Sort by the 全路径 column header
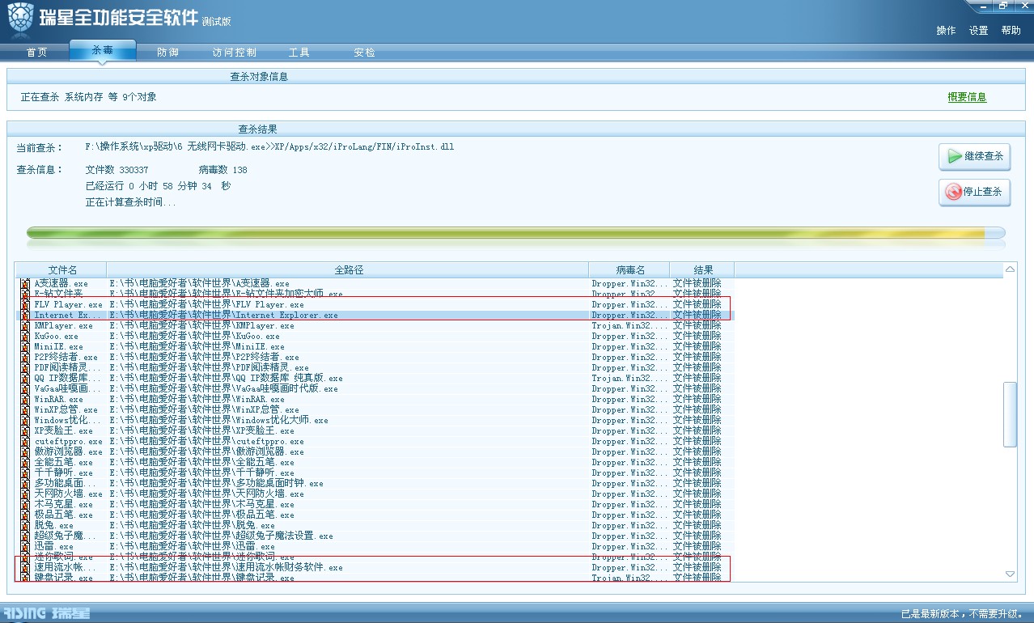Viewport: 1034px width, 623px height. 348,269
